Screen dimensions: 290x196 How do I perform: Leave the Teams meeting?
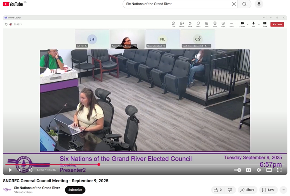277,24
